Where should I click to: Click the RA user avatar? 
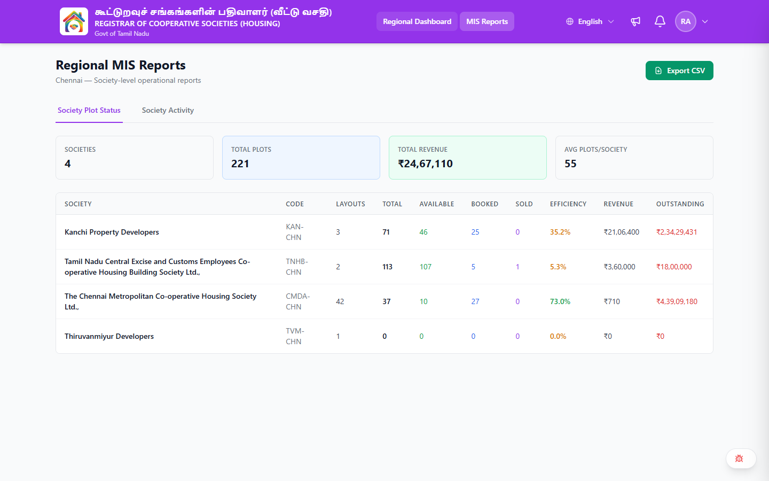686,21
